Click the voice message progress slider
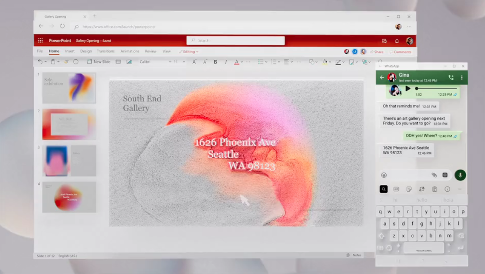 [436, 89]
